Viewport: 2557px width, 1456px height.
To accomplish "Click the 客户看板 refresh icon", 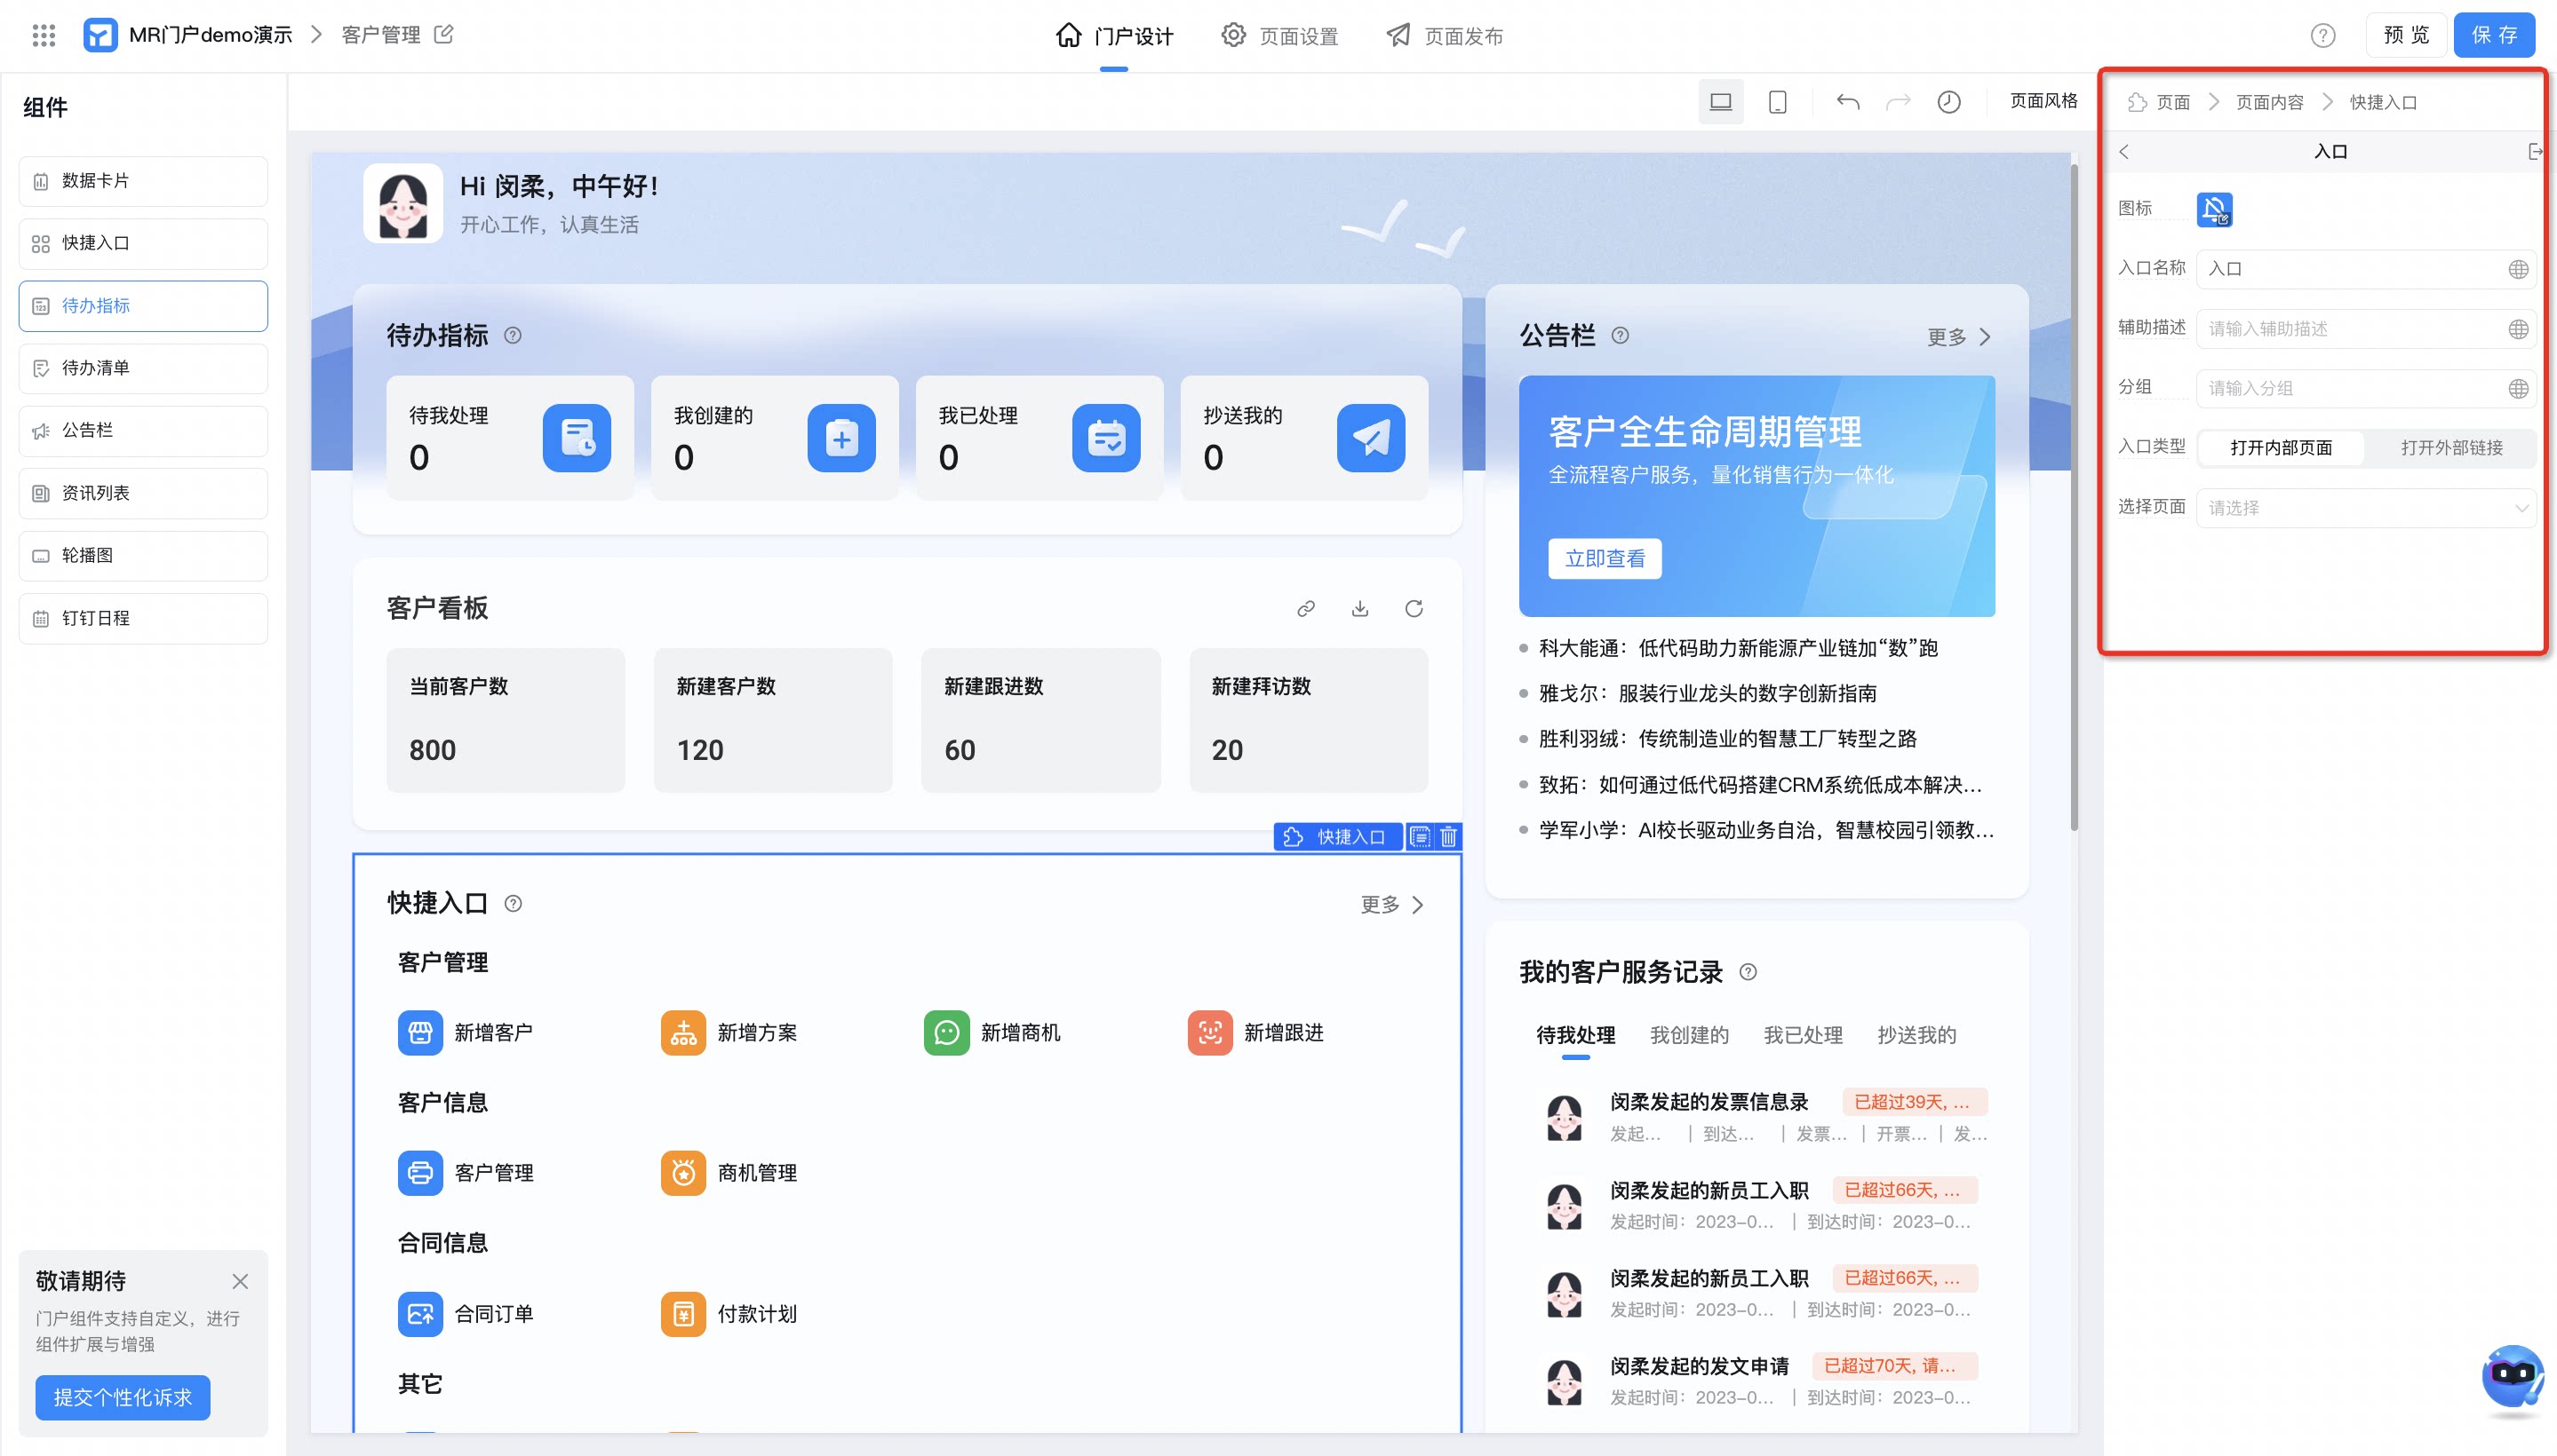I will click(1414, 608).
